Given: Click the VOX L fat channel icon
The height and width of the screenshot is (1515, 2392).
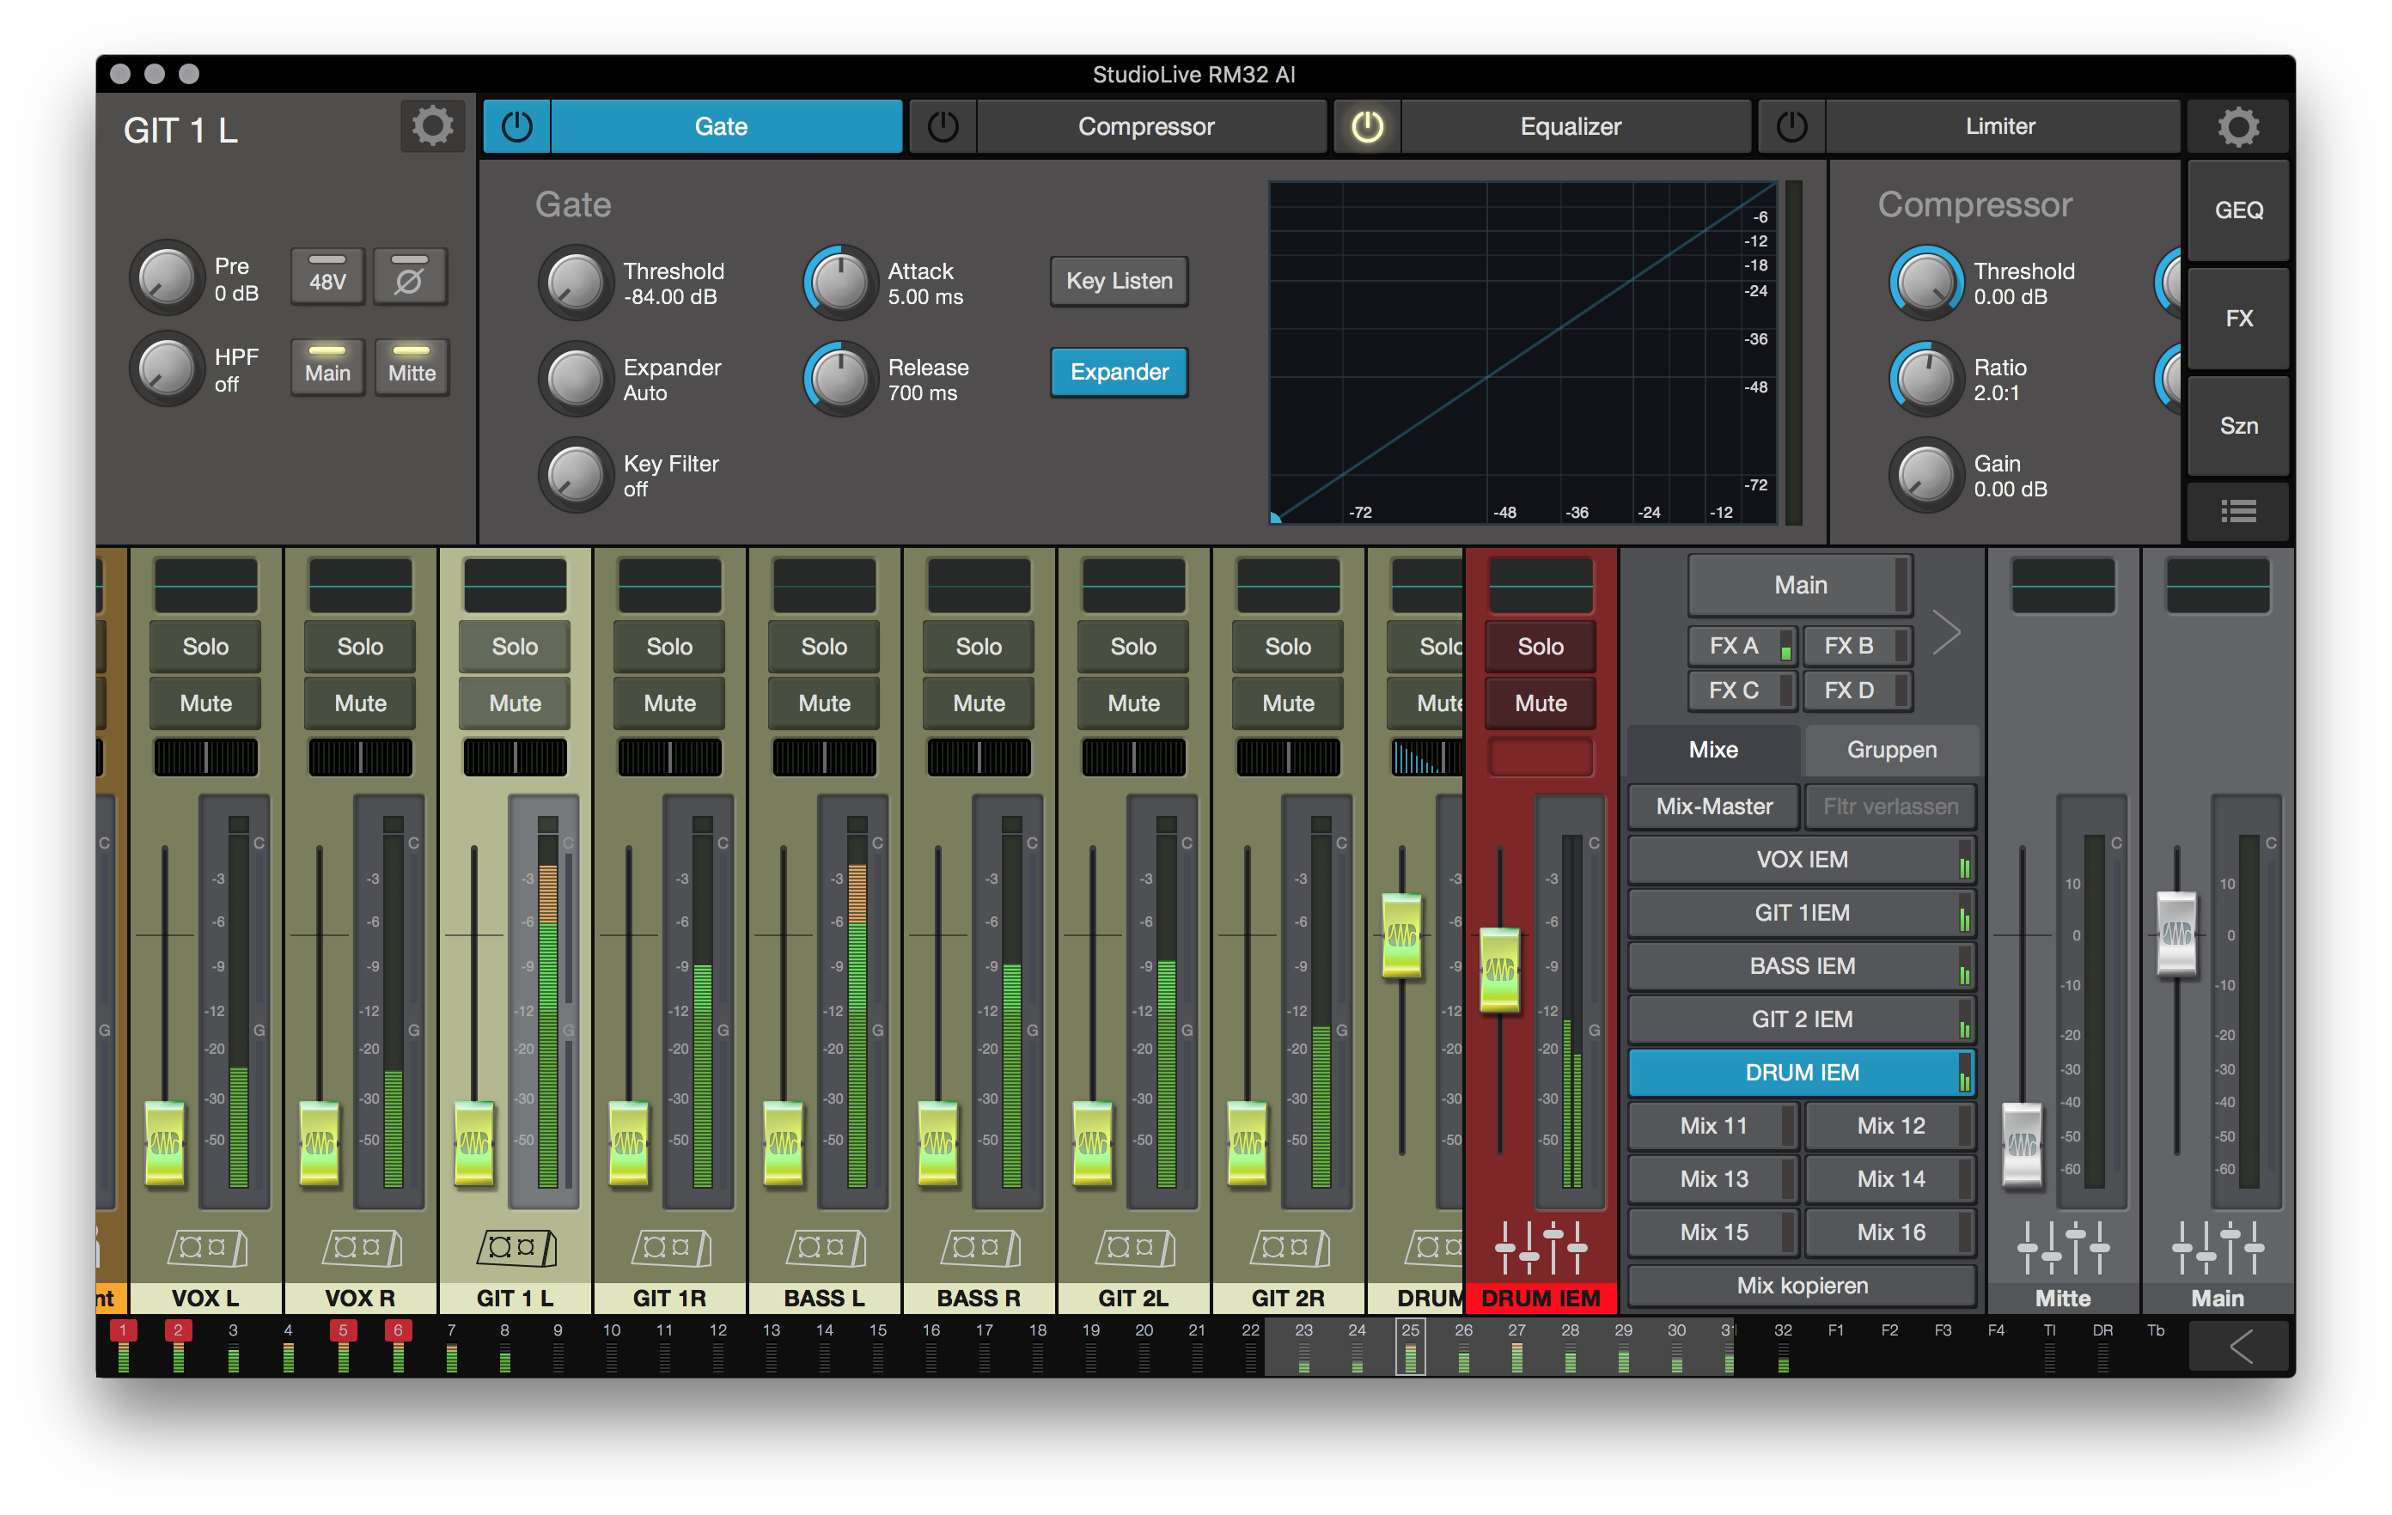Looking at the screenshot, I should (206, 1247).
